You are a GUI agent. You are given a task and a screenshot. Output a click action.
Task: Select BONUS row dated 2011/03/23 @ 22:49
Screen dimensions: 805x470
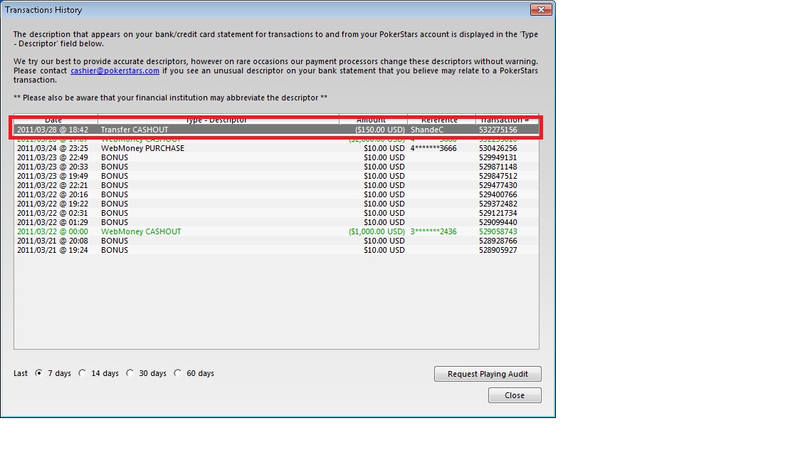[276, 157]
